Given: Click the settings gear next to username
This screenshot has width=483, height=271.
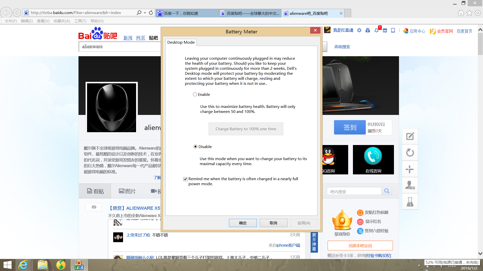Looking at the screenshot, I should pyautogui.click(x=359, y=30).
